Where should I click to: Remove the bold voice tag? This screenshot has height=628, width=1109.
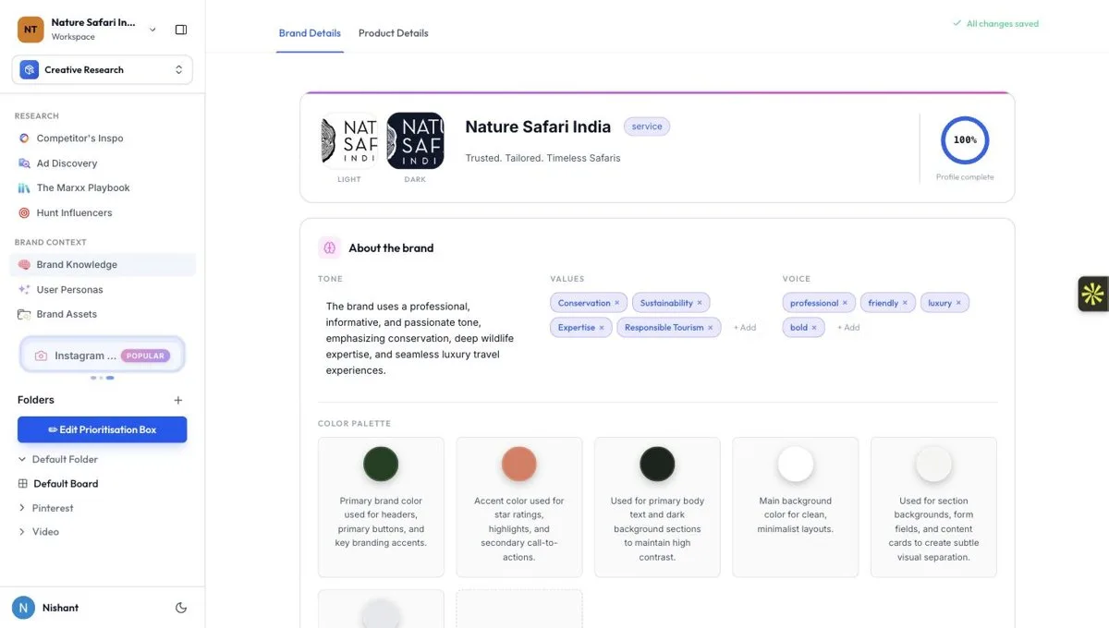[814, 328]
